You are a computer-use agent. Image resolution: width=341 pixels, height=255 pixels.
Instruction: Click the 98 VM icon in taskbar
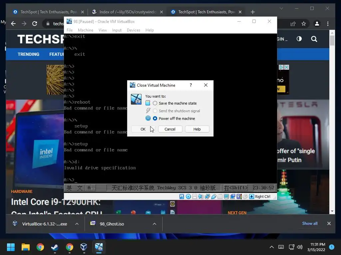click(99, 247)
